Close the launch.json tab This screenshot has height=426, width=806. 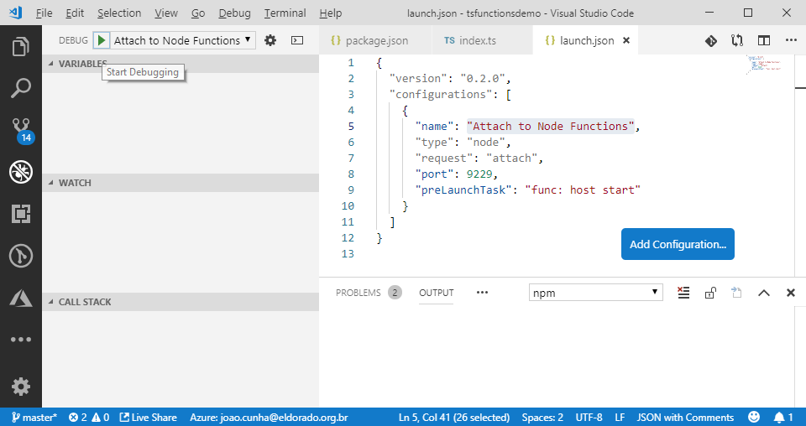[626, 40]
